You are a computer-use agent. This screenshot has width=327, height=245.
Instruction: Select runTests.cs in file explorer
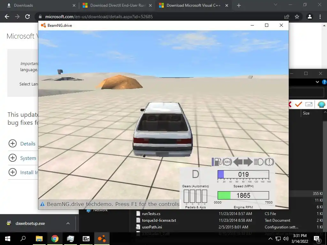point(151,214)
